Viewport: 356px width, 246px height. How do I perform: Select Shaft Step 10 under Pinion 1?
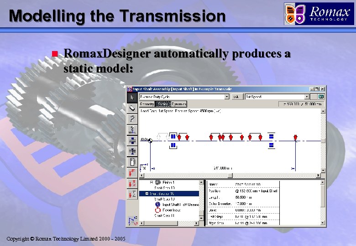click(x=164, y=188)
